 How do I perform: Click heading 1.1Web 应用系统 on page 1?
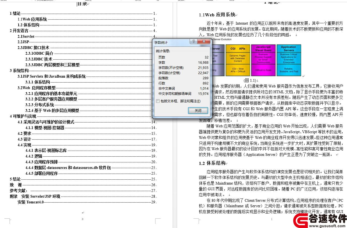coord(217,15)
